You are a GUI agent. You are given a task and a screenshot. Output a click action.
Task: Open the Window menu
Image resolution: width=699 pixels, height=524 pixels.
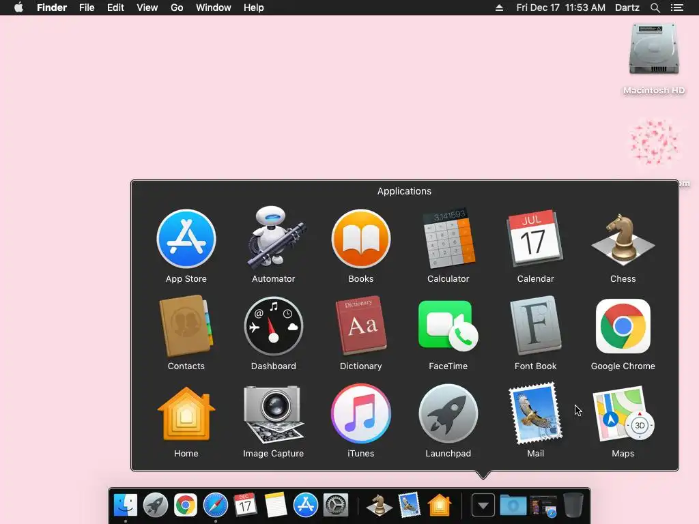coord(214,8)
